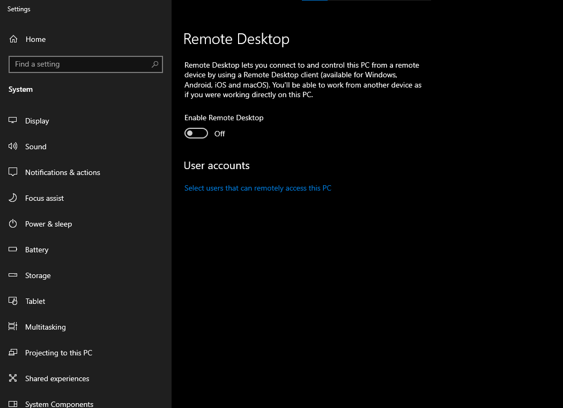Viewport: 563px width, 408px height.
Task: Click the Home label in sidebar
Action: point(35,39)
